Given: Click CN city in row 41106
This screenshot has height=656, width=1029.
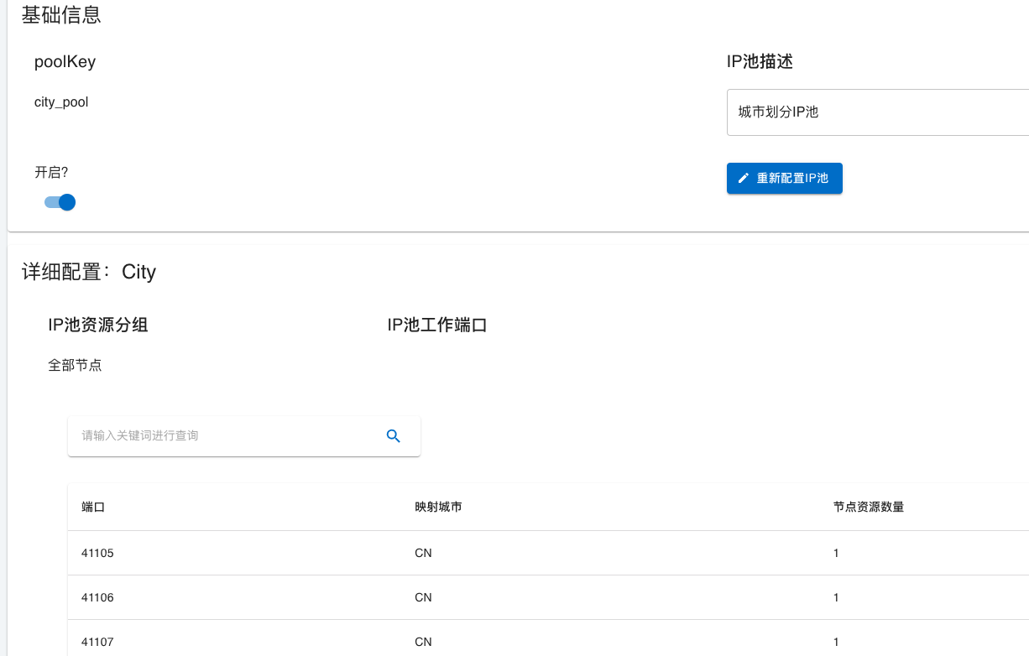Looking at the screenshot, I should tap(423, 598).
